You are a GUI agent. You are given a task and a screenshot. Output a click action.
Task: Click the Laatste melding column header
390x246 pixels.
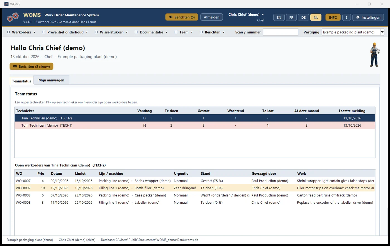coord(352,111)
